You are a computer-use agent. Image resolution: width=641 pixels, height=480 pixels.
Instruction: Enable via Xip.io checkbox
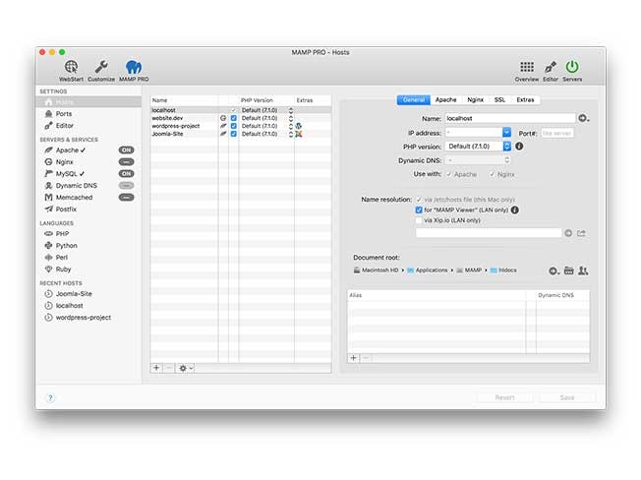tap(419, 220)
